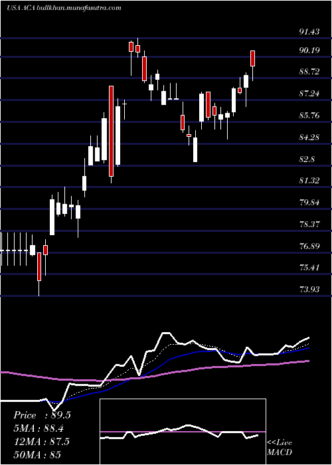Click the 91.43 price axis label
Screen dimensions: 332x465
(309, 32)
